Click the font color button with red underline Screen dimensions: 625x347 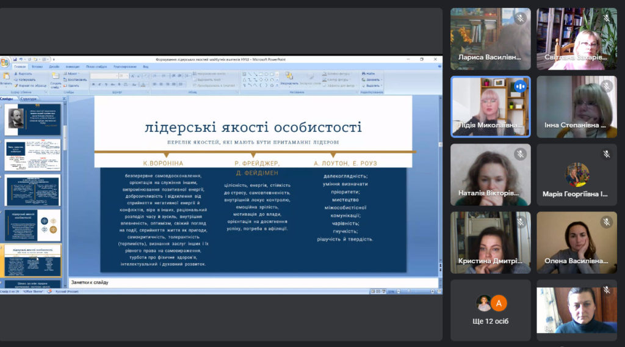(x=143, y=84)
